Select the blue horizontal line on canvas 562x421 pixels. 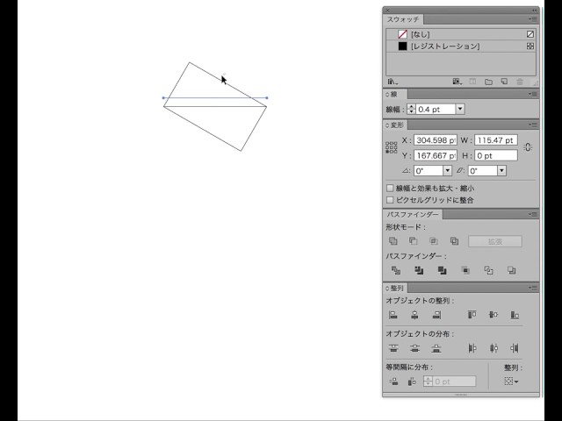[215, 97]
